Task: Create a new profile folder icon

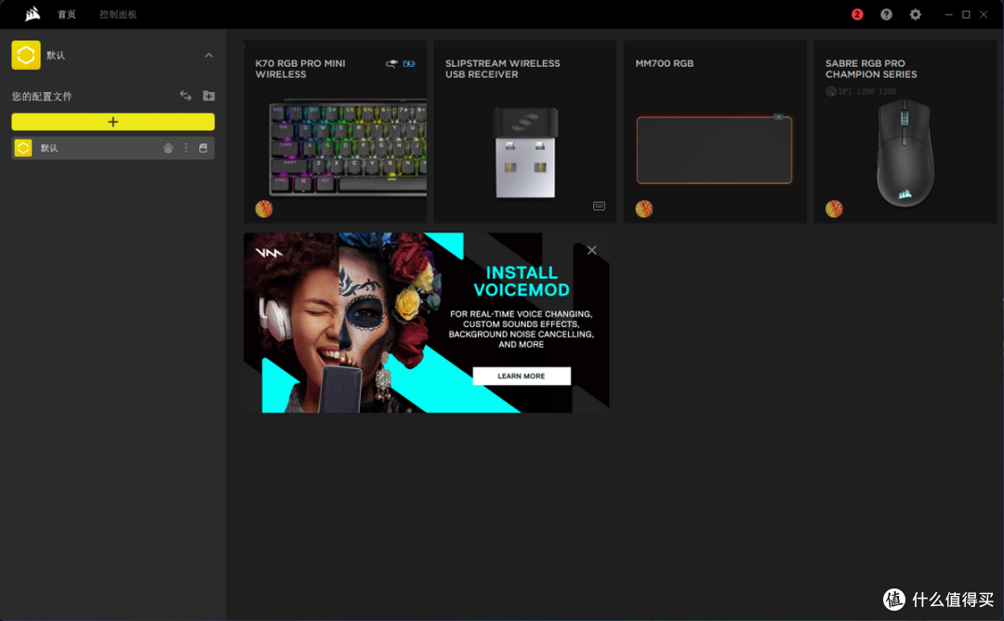Action: pos(209,96)
